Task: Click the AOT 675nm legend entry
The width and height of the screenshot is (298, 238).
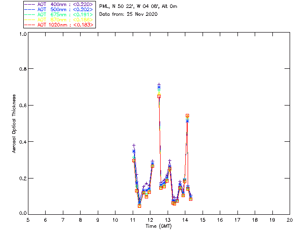Action: tap(60, 14)
